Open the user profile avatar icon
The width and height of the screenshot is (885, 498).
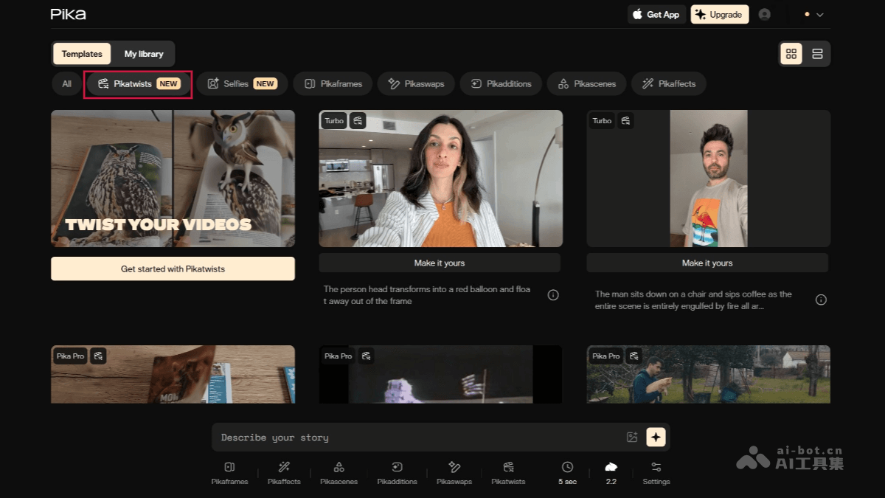[765, 15]
